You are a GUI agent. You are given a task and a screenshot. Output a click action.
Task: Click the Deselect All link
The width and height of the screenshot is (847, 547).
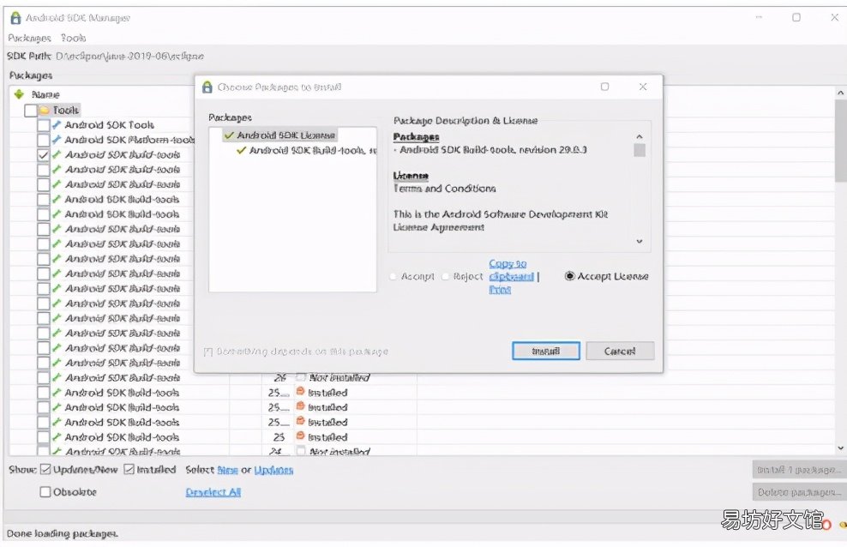213,492
